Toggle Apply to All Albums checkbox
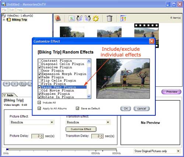Screen dimensions: 184x157 coord(39,108)
